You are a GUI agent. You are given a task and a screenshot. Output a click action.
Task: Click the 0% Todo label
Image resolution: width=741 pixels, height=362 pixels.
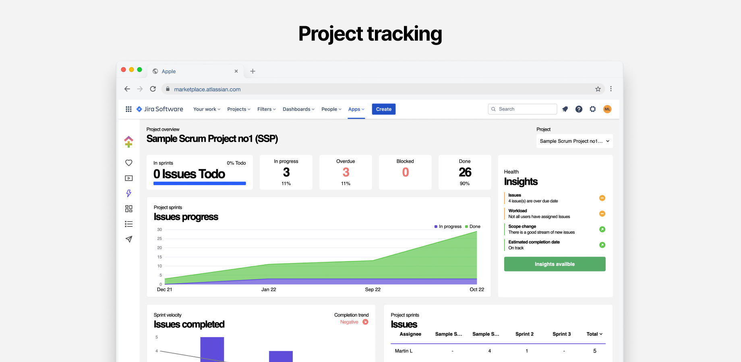236,163
